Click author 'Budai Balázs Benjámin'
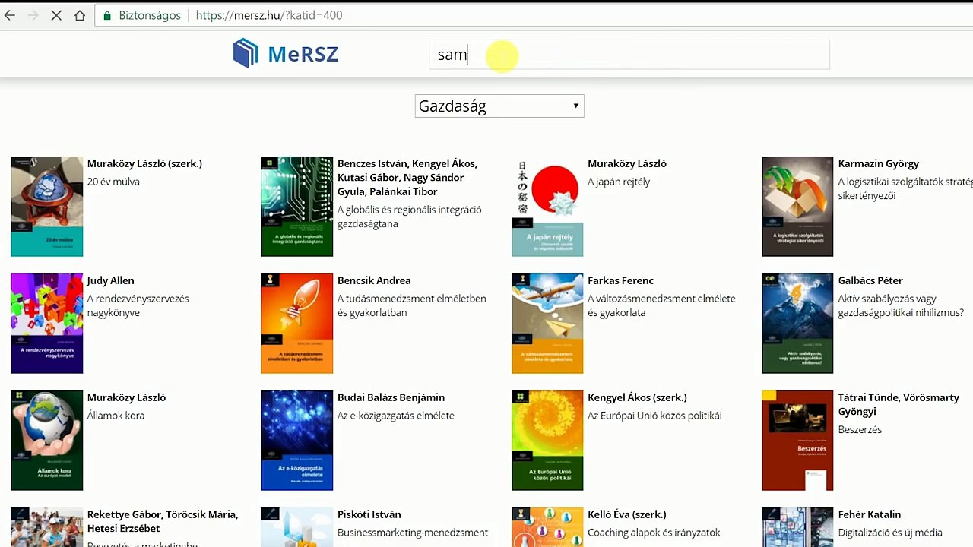This screenshot has width=973, height=547. 391,397
